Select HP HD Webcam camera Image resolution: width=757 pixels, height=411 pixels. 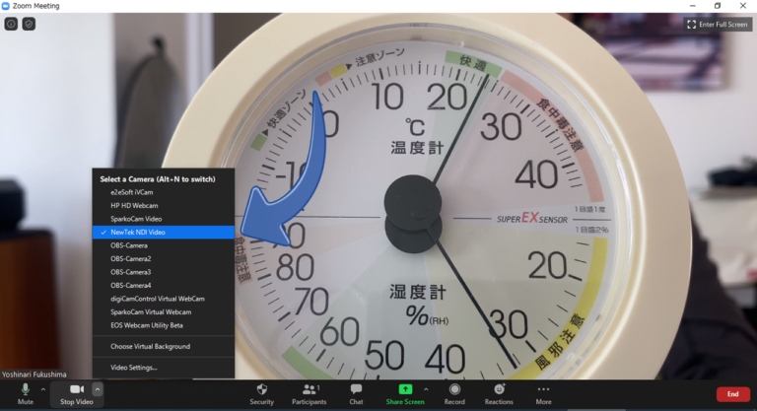(164, 205)
